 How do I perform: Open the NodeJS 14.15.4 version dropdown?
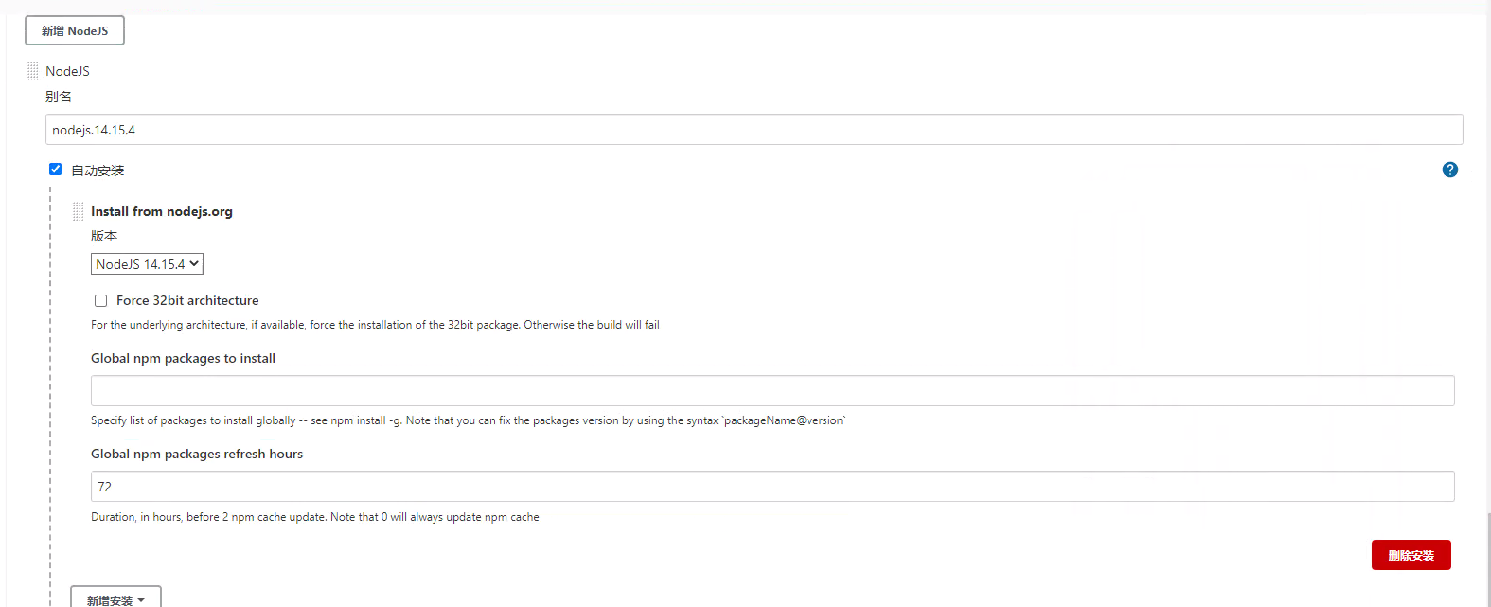(x=147, y=264)
